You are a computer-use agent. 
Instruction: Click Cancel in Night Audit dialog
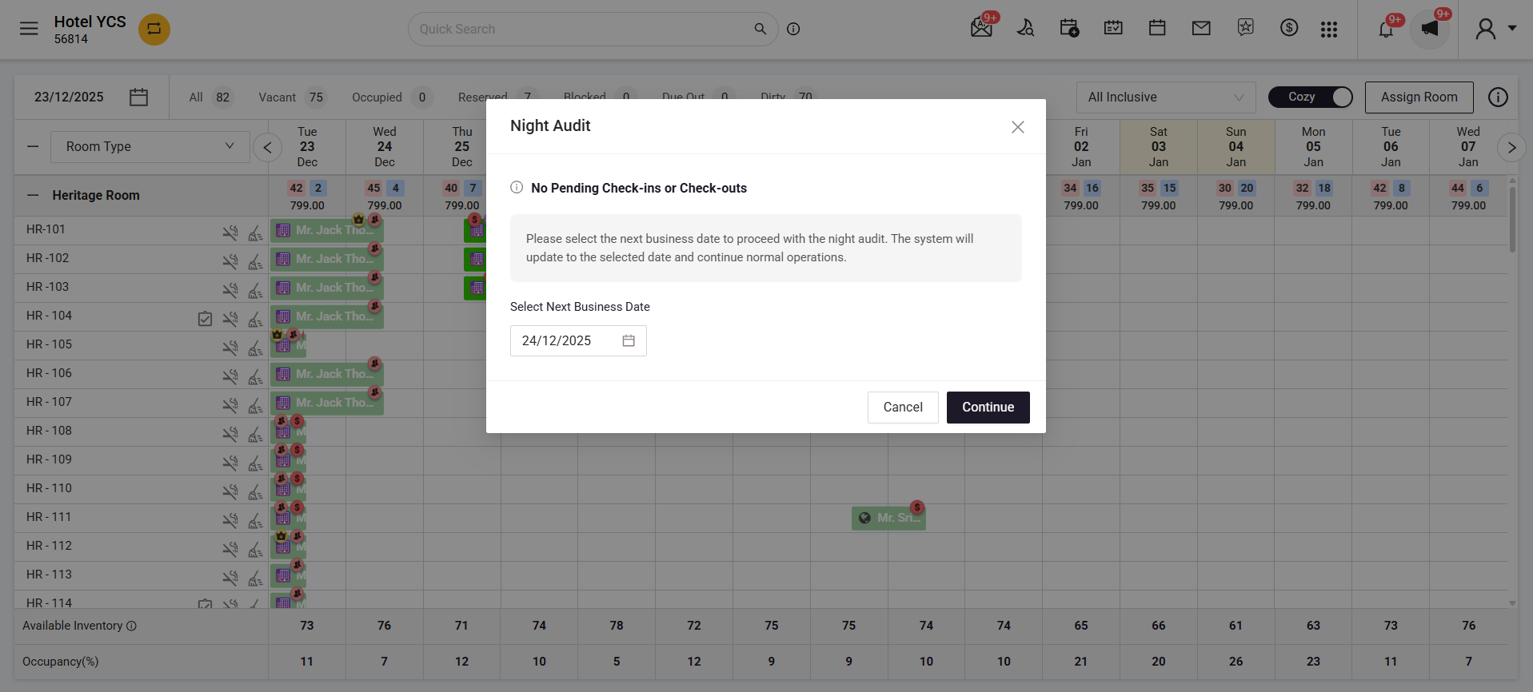(903, 407)
